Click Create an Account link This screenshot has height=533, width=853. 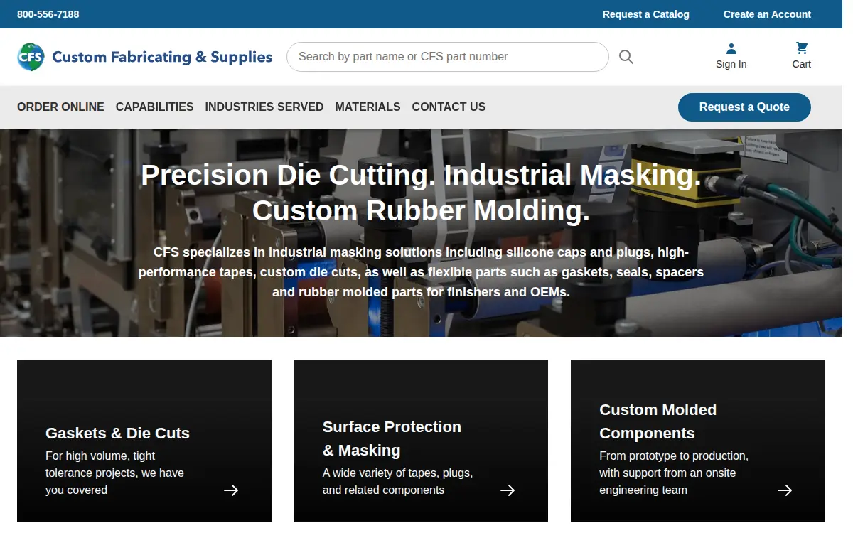(767, 14)
